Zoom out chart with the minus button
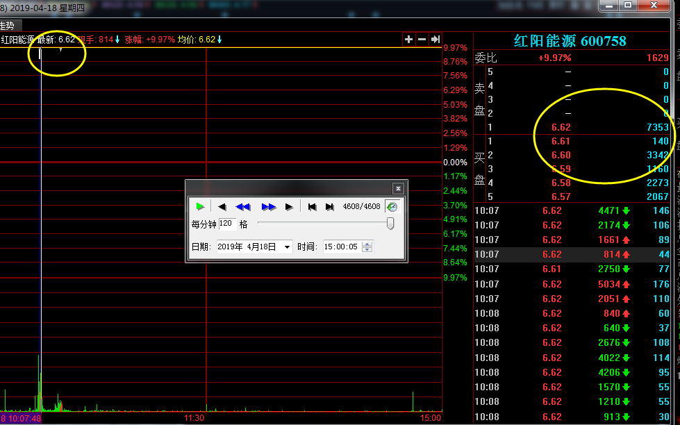Viewport: 680px width, 425px height. [422, 40]
